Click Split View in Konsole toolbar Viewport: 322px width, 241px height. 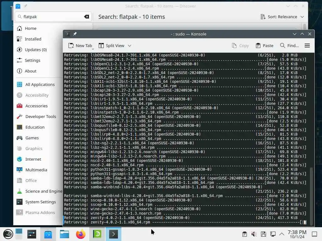[112, 46]
